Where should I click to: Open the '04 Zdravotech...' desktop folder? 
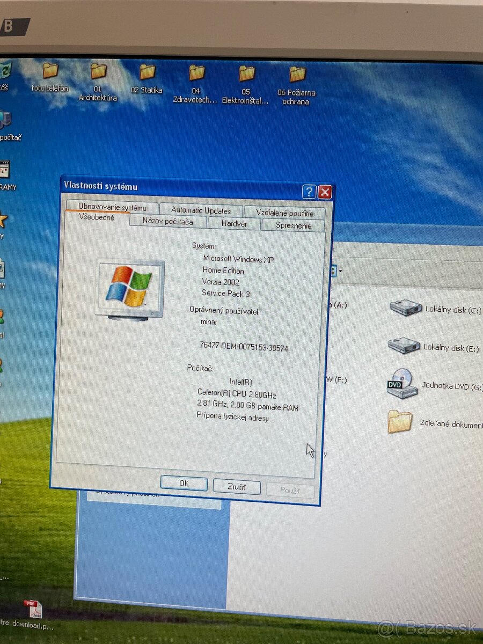(x=196, y=74)
